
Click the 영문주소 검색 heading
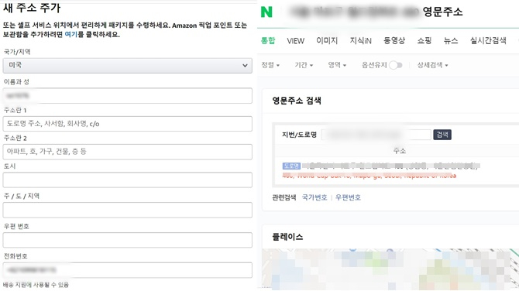pos(297,101)
